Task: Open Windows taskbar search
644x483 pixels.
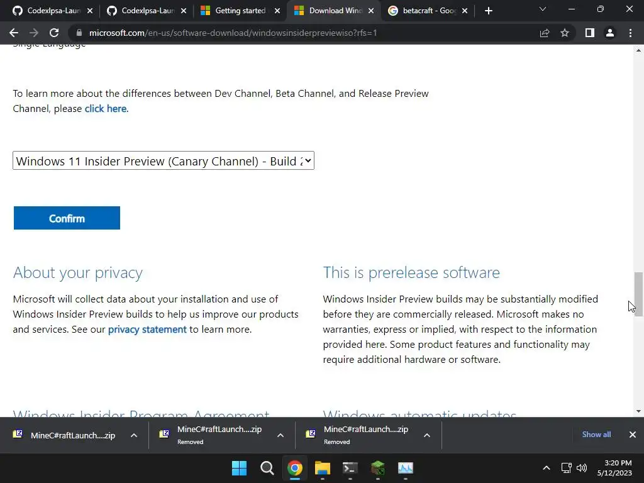Action: pos(267,468)
